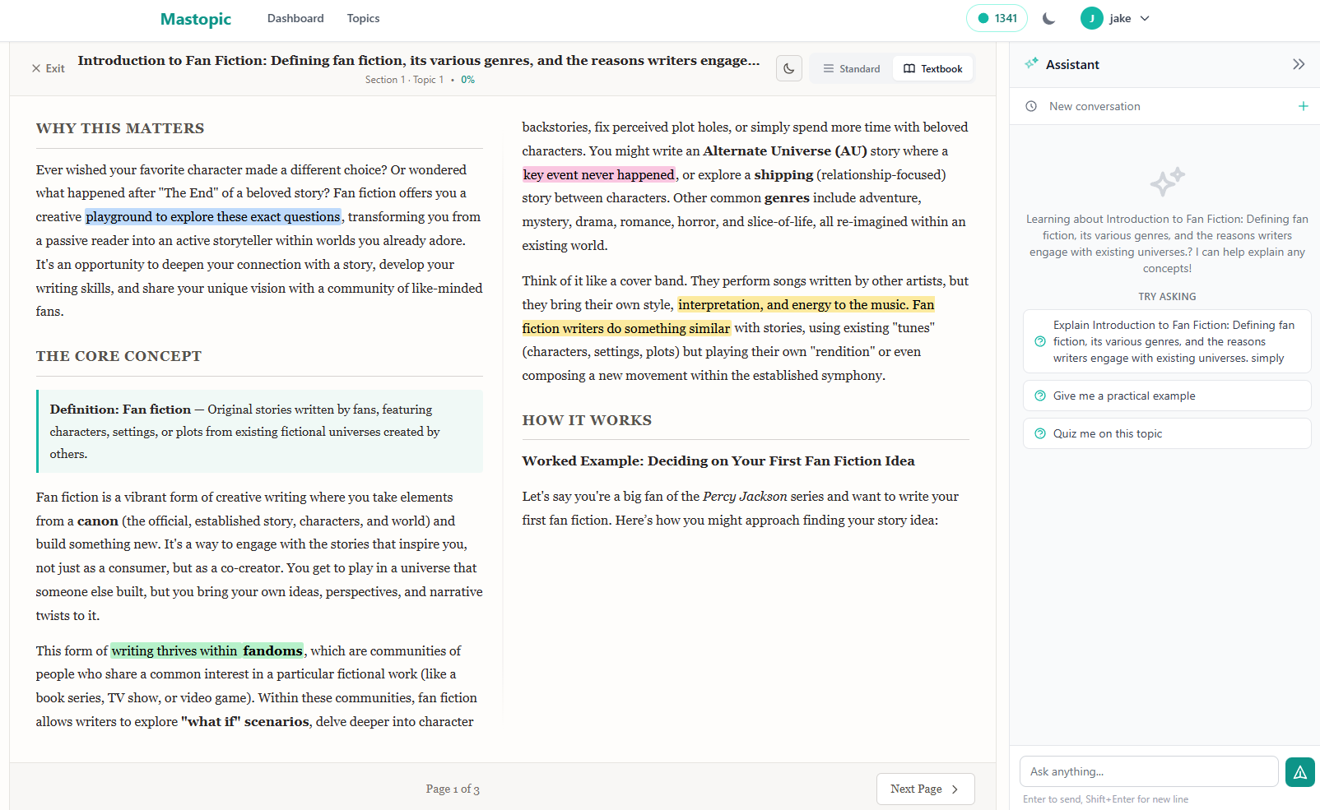Image resolution: width=1320 pixels, height=810 pixels.
Task: Click the Ask anything input field
Action: click(x=1148, y=771)
